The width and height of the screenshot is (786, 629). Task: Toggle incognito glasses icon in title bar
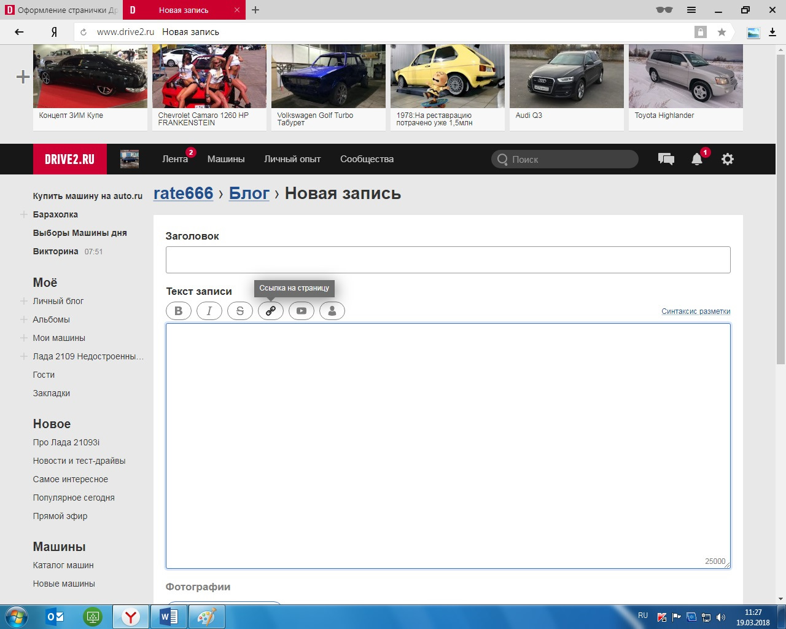[664, 10]
